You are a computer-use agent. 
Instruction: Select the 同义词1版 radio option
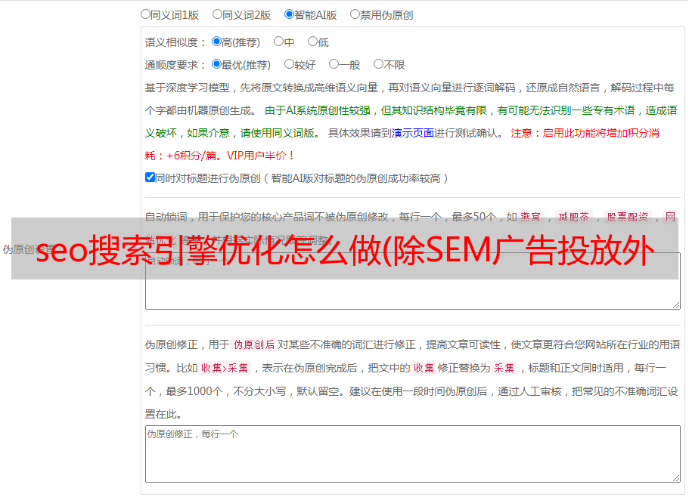point(145,14)
